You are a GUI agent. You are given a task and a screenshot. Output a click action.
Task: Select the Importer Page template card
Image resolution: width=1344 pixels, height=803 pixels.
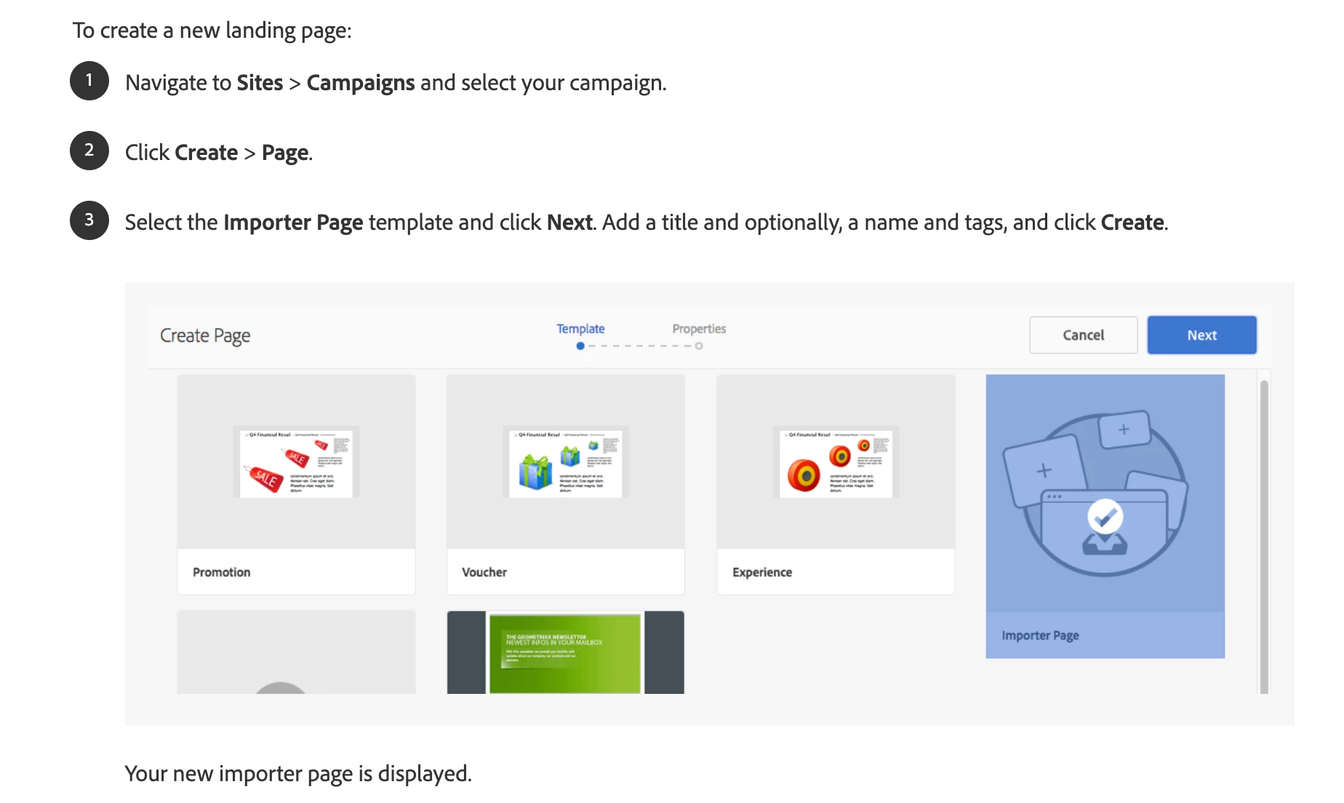(x=1105, y=516)
